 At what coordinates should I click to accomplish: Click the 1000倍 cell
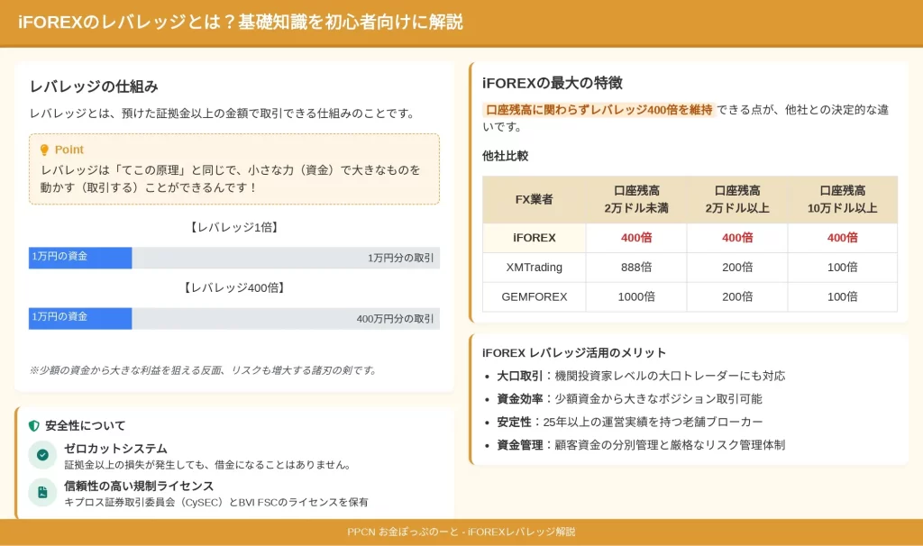[x=636, y=297]
